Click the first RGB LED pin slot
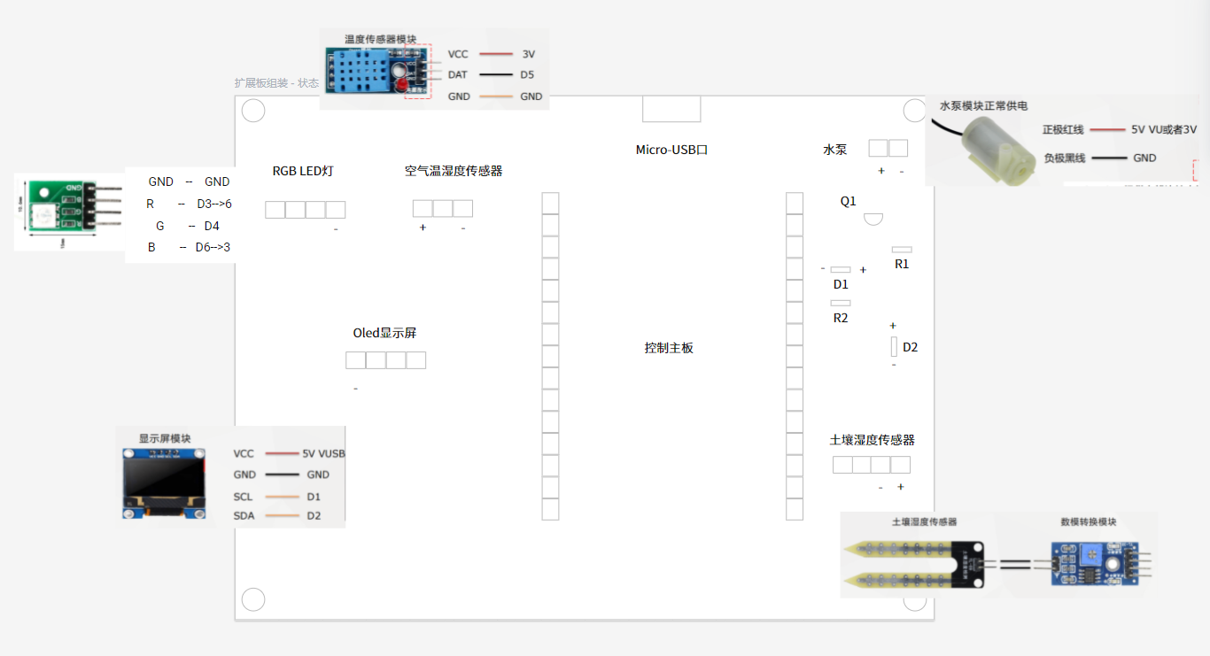Image resolution: width=1210 pixels, height=656 pixels. [275, 210]
